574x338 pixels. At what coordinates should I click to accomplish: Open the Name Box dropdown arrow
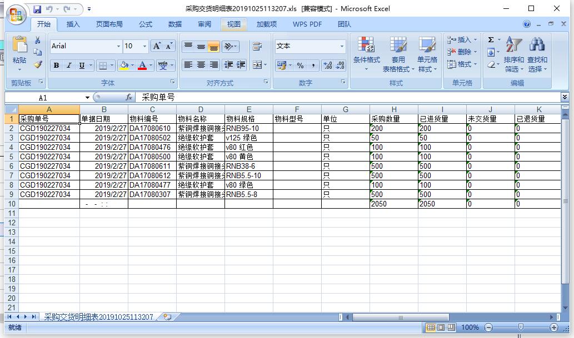point(87,97)
